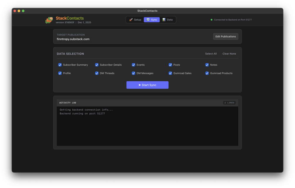The image size is (295, 188).
Task: Click the StackContacts window title text
Action: click(147, 11)
